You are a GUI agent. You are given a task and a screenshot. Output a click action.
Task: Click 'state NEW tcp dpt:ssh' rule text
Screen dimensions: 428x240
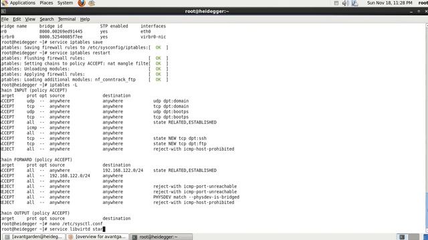(x=180, y=138)
